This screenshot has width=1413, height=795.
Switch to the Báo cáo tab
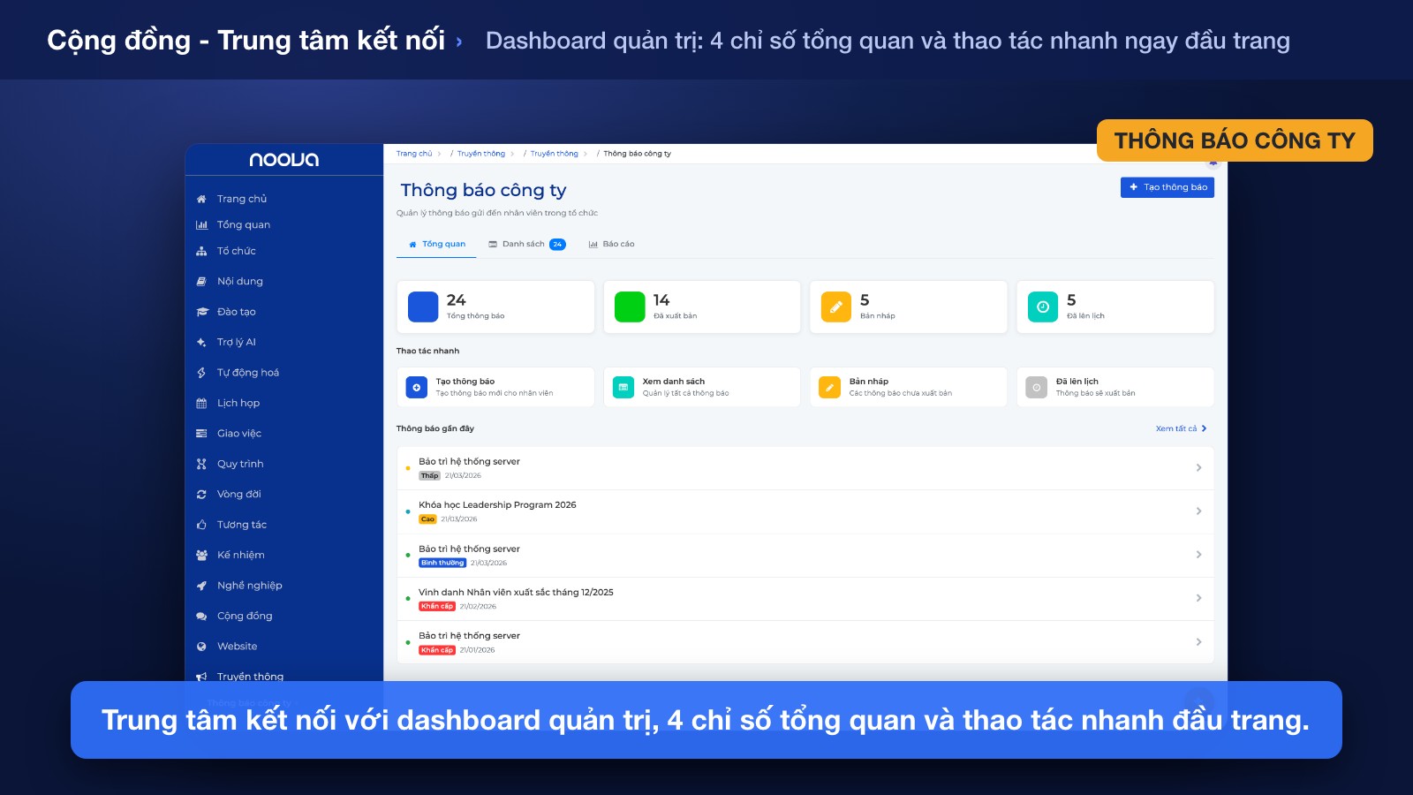[611, 244]
